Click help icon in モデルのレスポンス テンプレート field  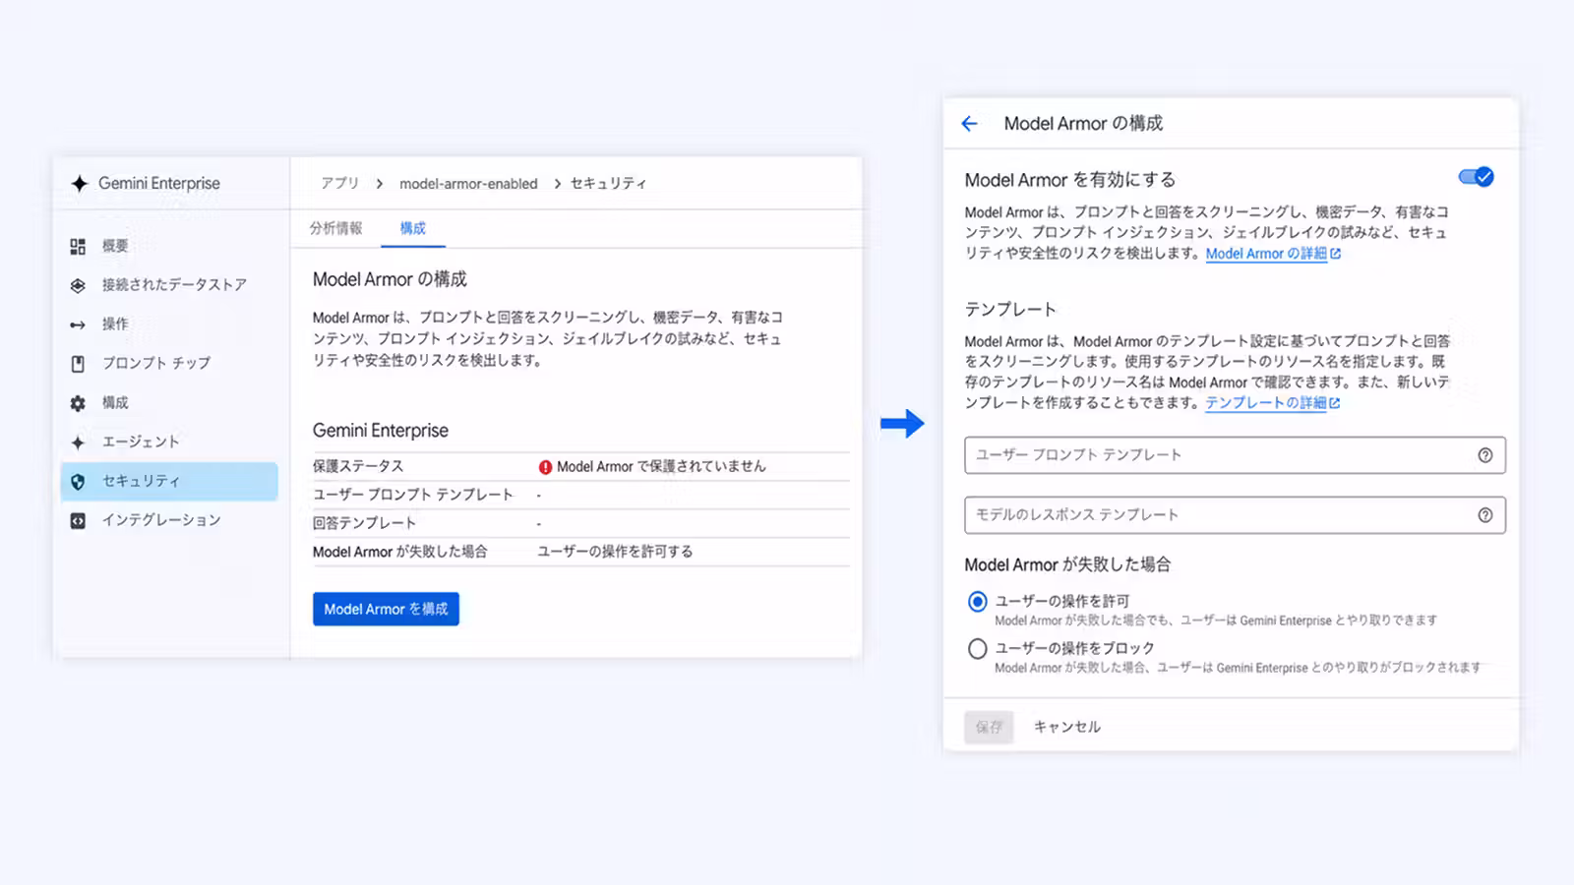(1485, 515)
